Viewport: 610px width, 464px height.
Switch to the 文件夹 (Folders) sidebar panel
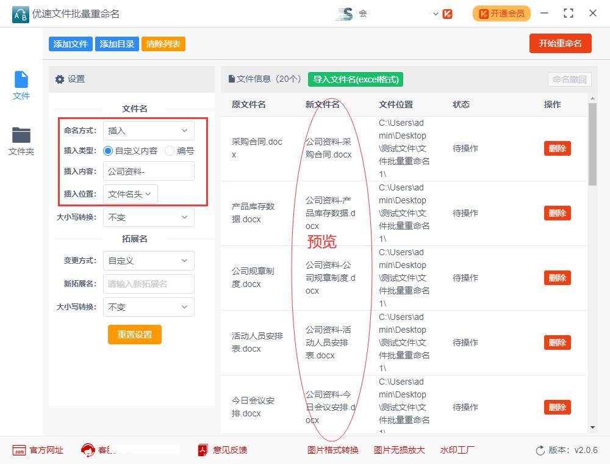[21, 139]
